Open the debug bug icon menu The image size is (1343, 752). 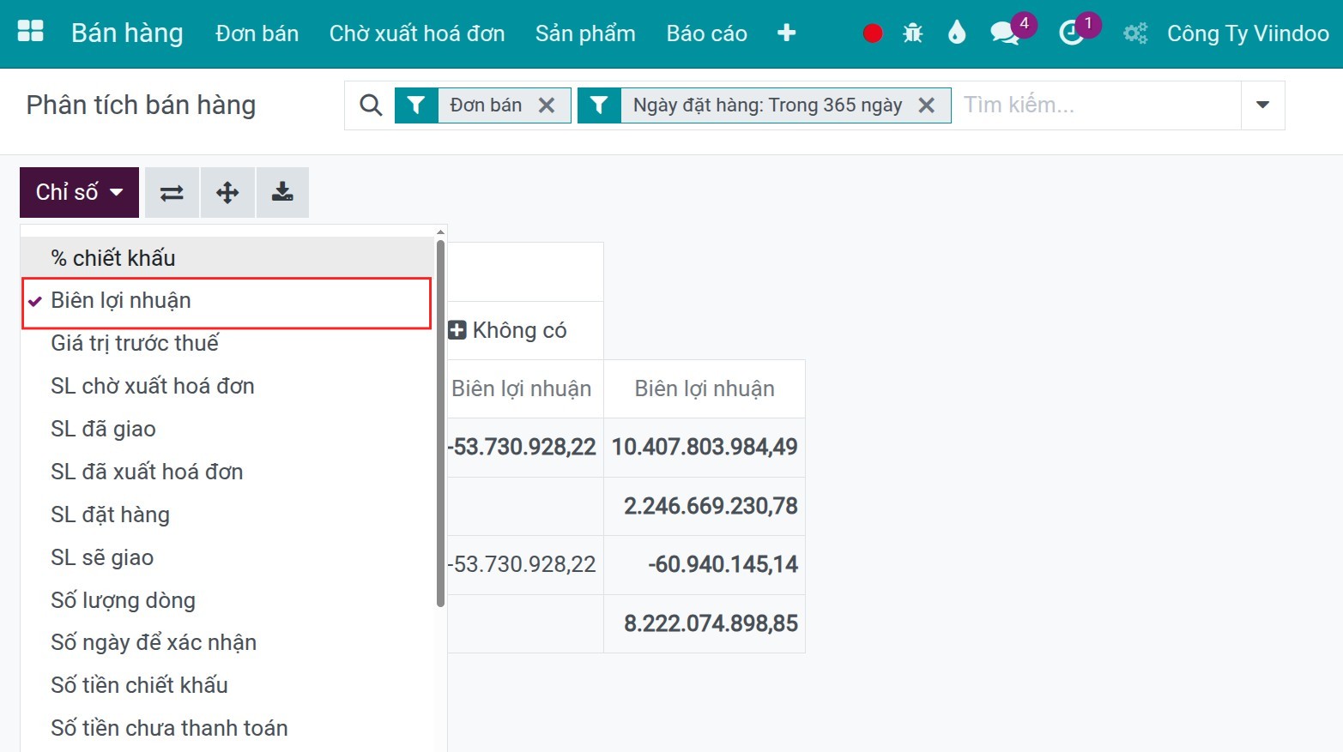pyautogui.click(x=913, y=33)
